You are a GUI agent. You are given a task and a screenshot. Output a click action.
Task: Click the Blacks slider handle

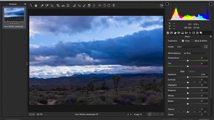[x=188, y=104]
